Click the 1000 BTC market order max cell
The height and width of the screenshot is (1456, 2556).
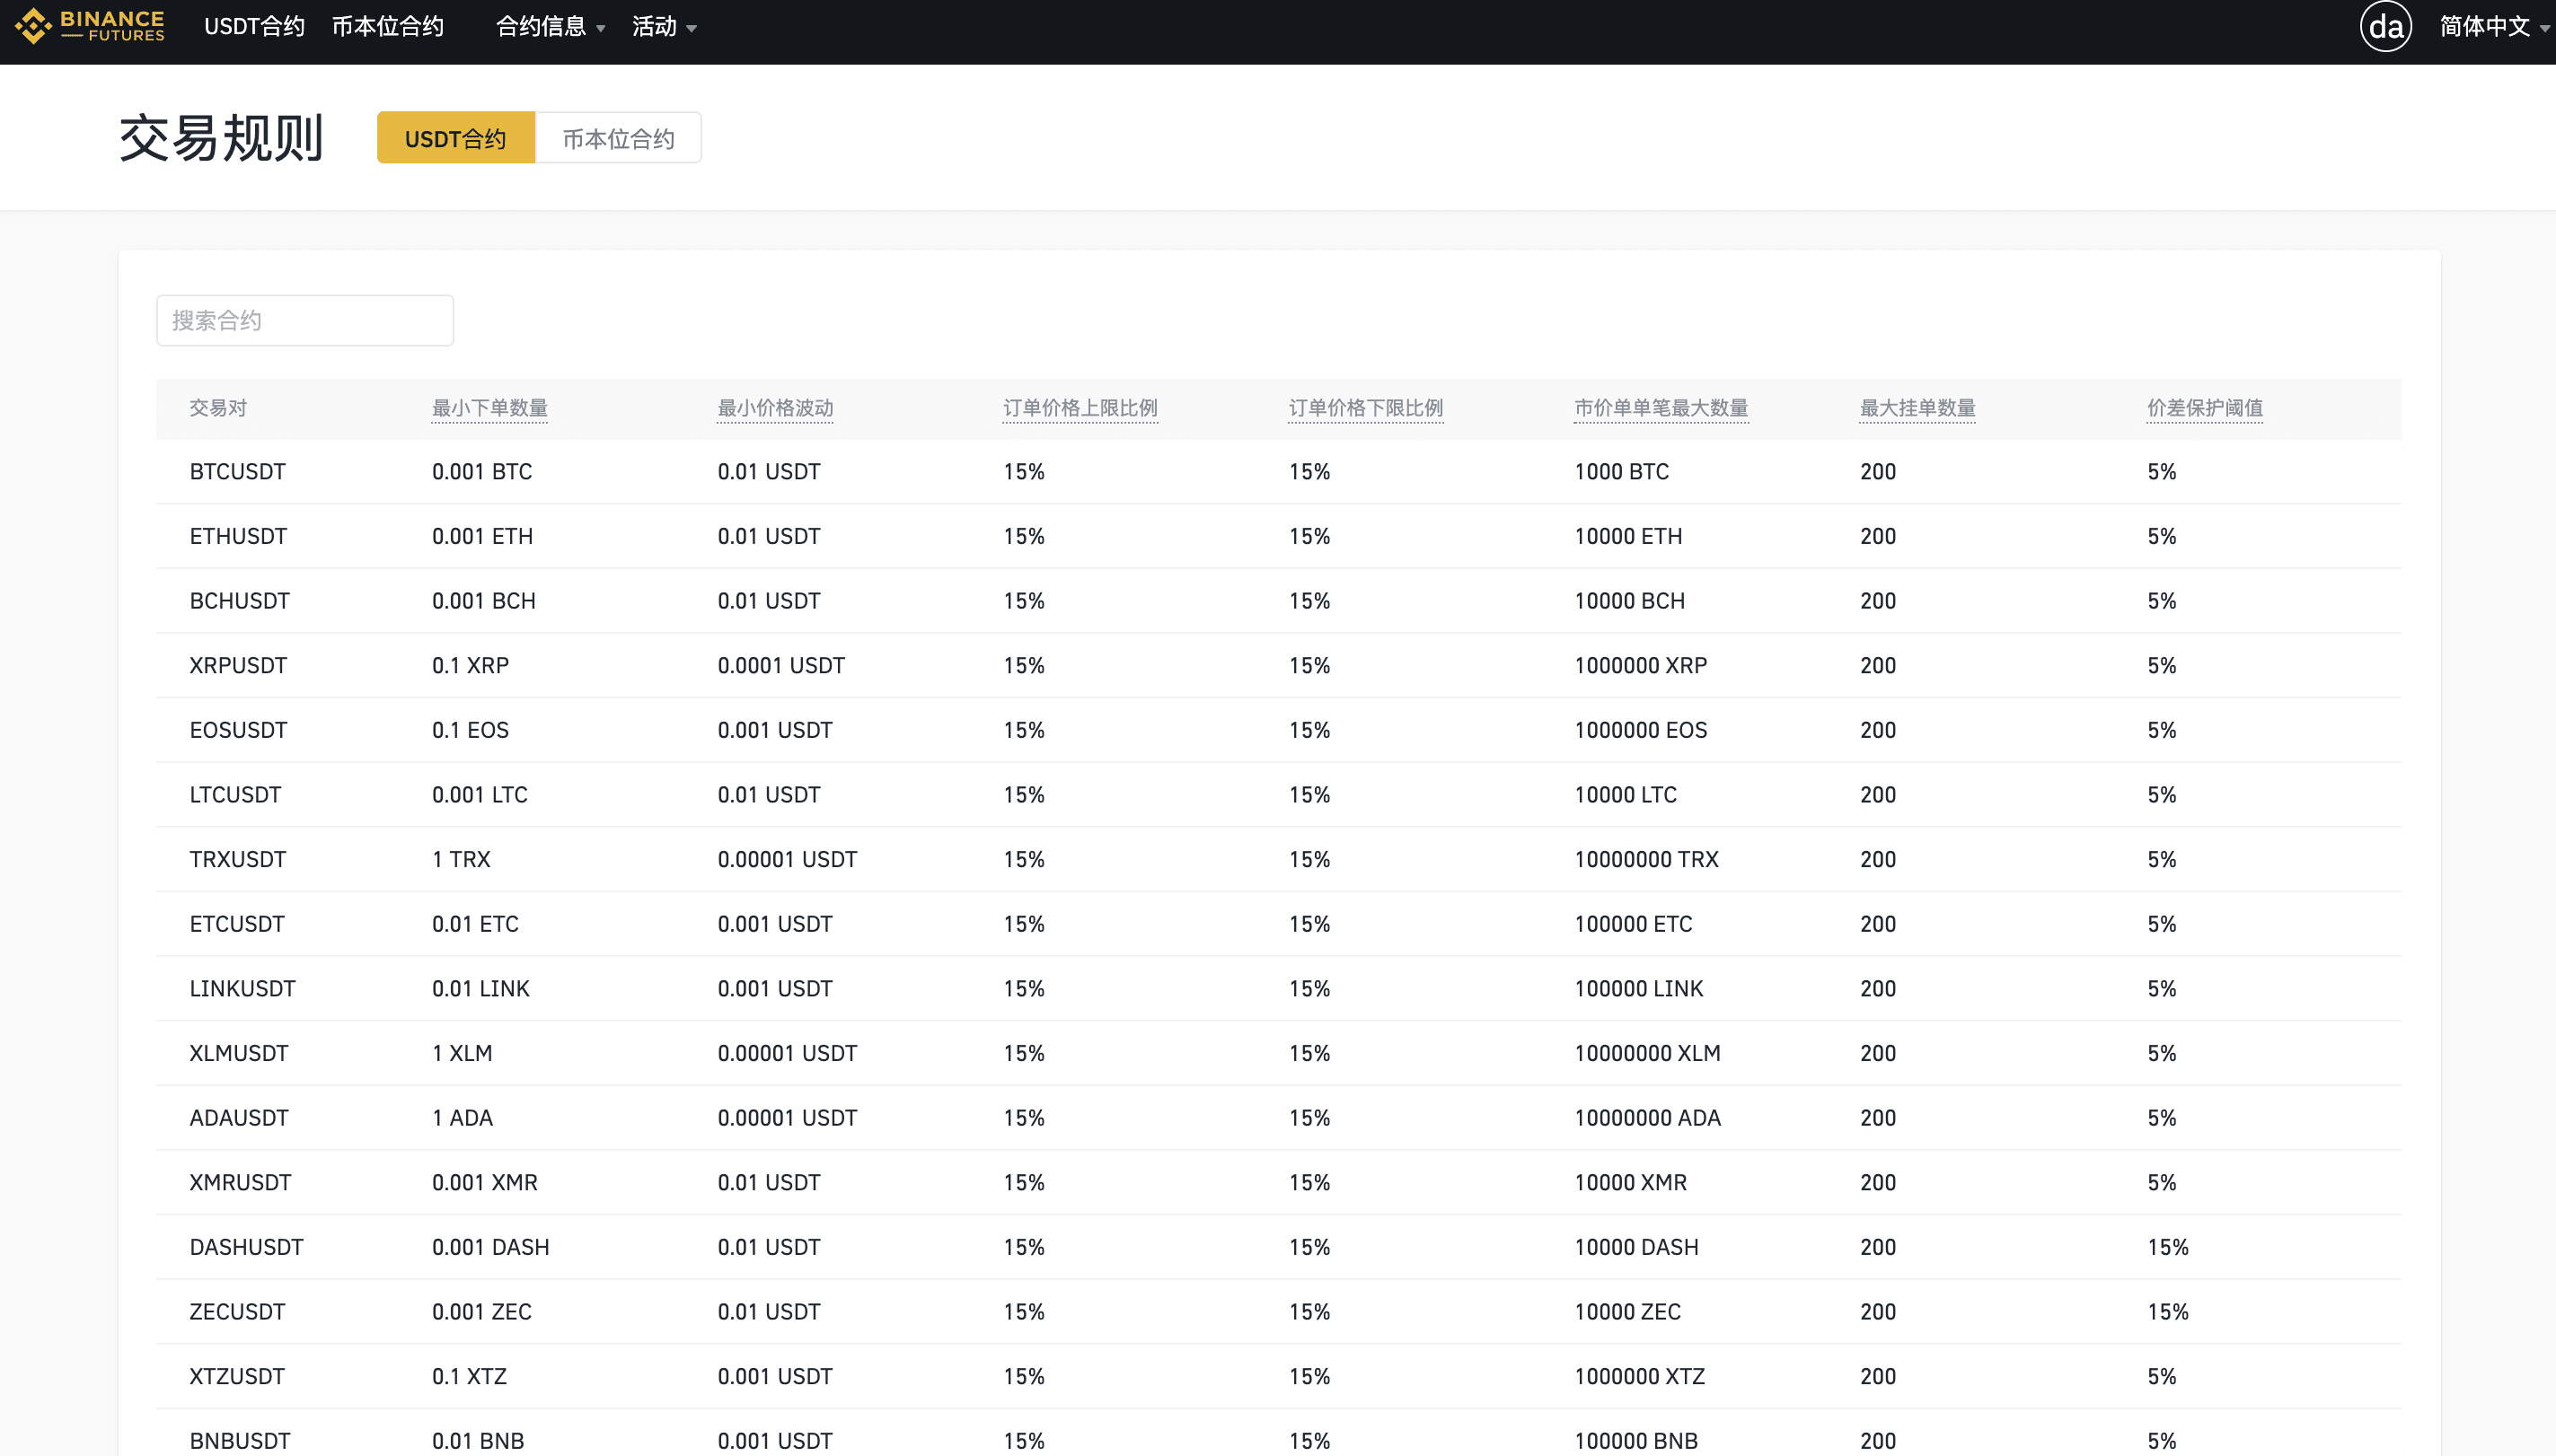[1622, 472]
